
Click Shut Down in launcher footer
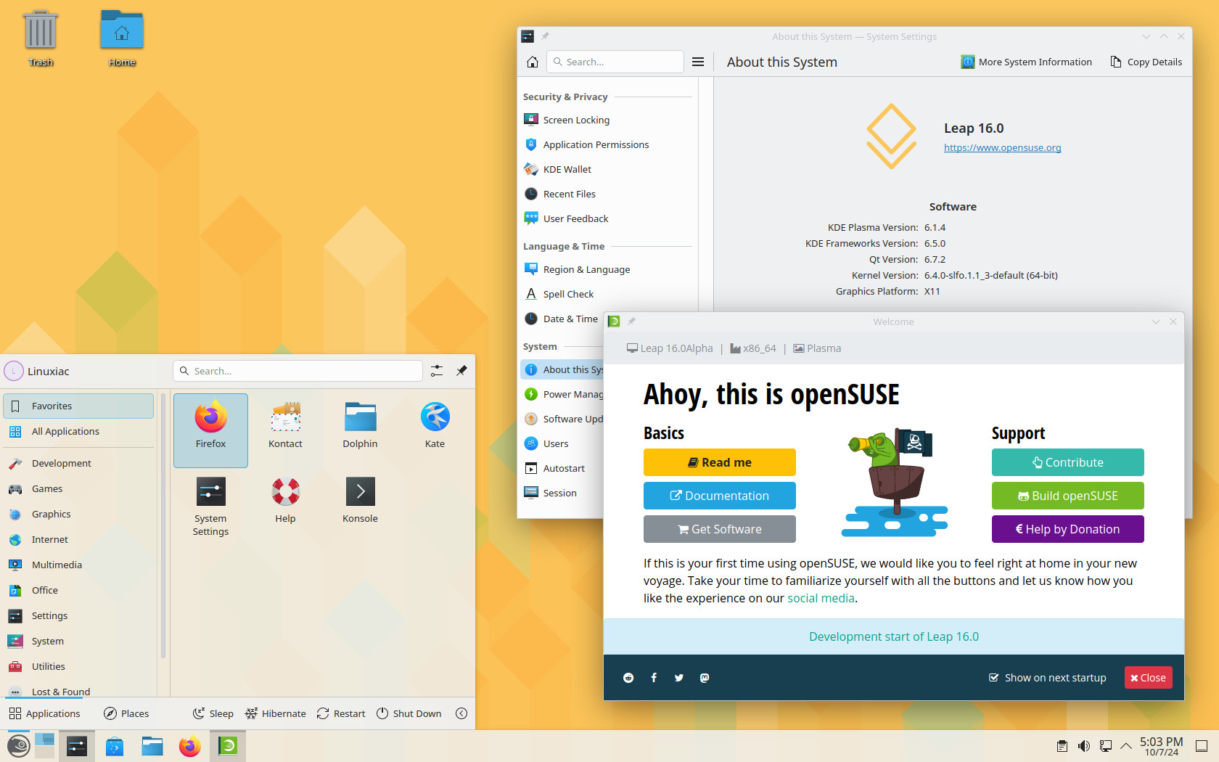(409, 713)
